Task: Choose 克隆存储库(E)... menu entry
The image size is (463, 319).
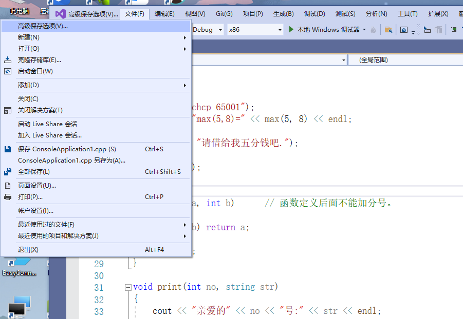Action: [96, 60]
